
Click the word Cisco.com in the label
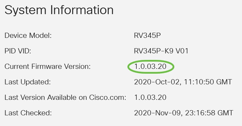coord(108,97)
